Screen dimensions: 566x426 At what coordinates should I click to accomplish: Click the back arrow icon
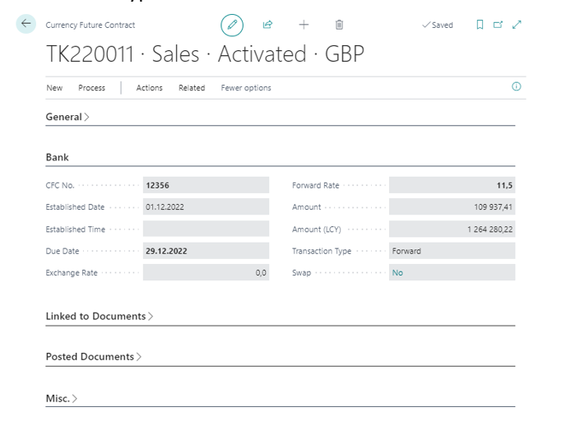click(x=26, y=24)
